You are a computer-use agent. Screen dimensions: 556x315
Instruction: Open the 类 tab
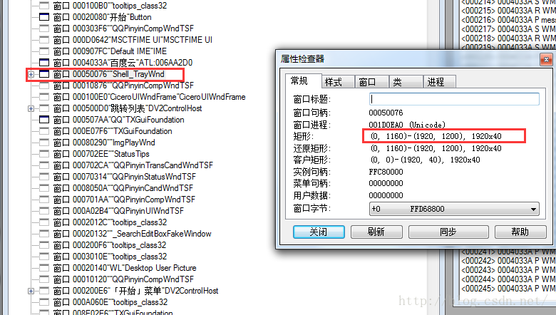click(406, 82)
